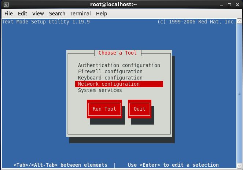The width and height of the screenshot is (243, 170).
Task: Open the Help menu
Action: 102,14
